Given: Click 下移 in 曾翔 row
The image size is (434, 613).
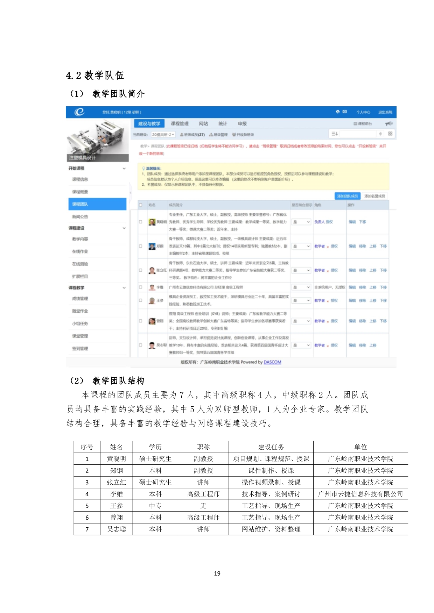Looking at the screenshot, I should (x=383, y=321).
